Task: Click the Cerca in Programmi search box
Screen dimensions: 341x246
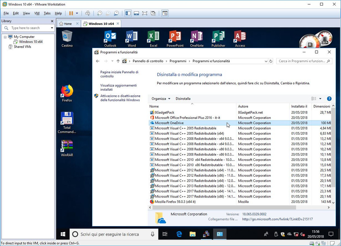Action: pyautogui.click(x=304, y=61)
